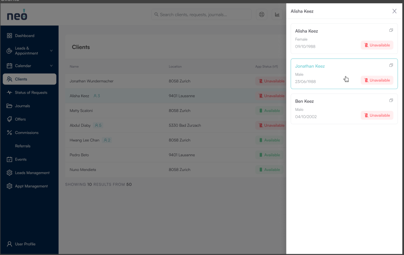Screen dimensions: 404x255
Task: Expand the Calendar submenu chevron
Action: click(x=51, y=66)
